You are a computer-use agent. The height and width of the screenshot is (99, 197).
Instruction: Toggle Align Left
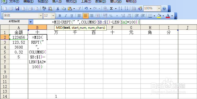click(79, 16)
